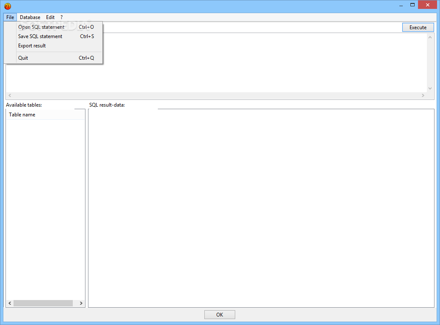The image size is (440, 325).
Task: Select Export result in the File menu
Action: pyautogui.click(x=53, y=45)
